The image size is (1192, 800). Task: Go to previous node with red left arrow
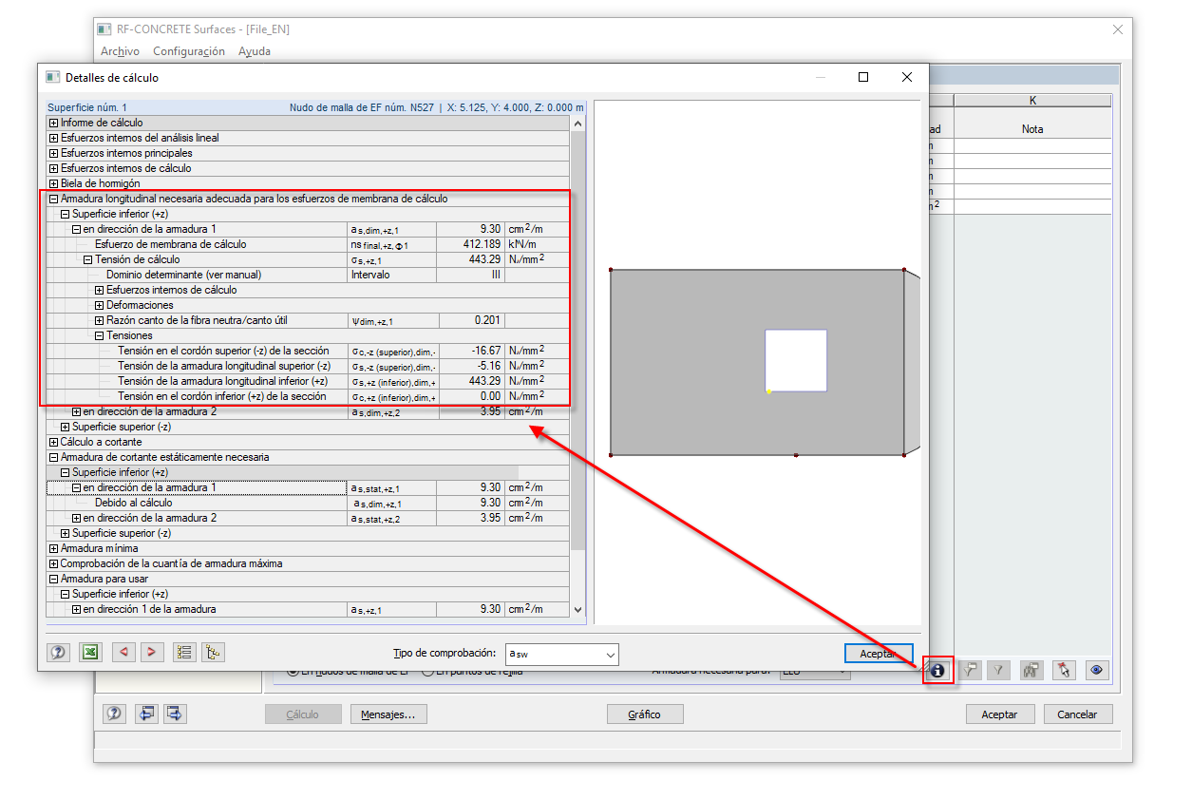click(123, 653)
